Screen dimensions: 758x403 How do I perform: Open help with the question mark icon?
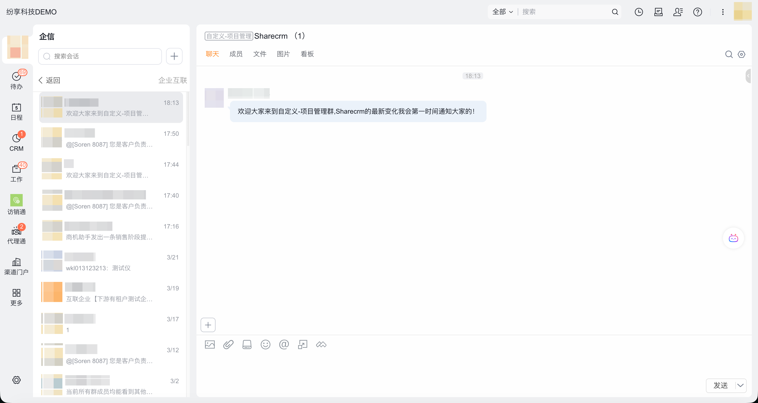698,12
